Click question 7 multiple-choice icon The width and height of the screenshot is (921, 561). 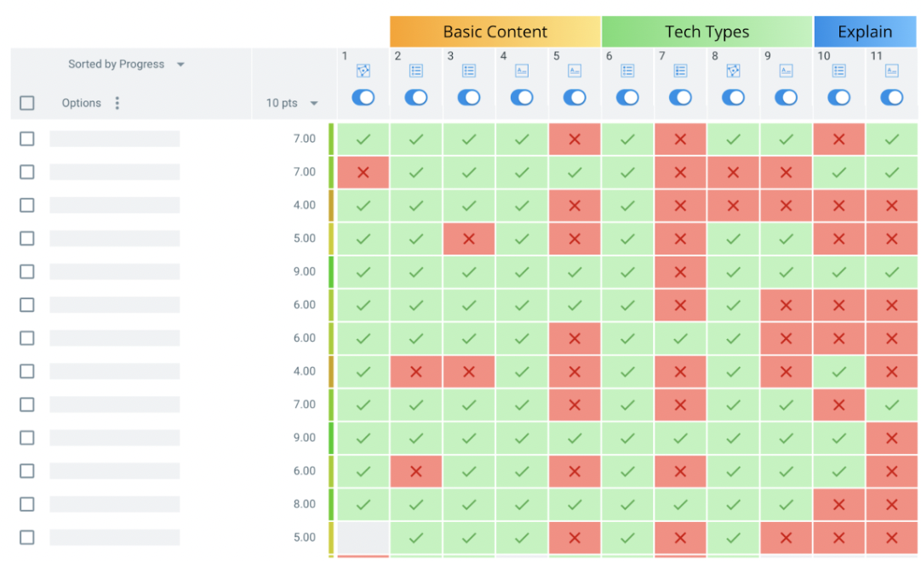[x=680, y=71]
